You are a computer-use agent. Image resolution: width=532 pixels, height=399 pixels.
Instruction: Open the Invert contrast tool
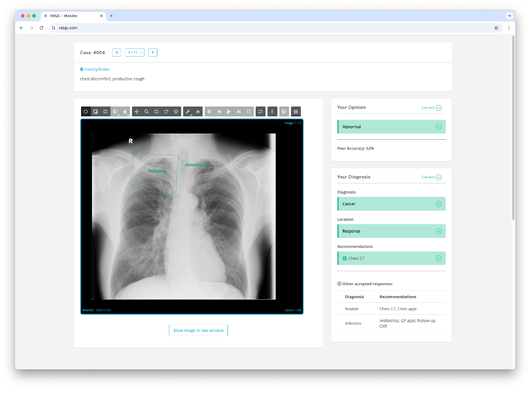point(115,111)
